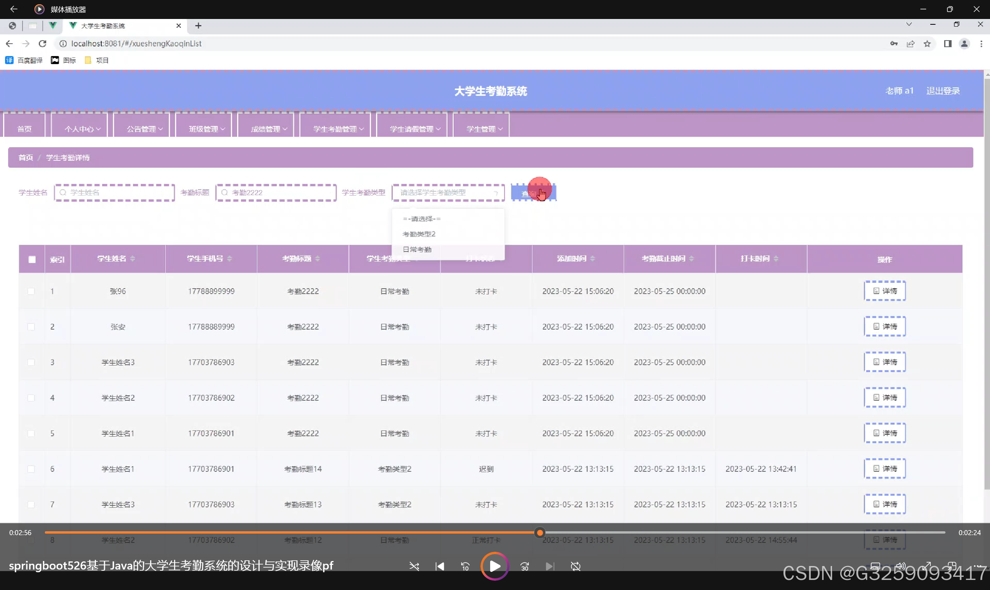Open 详情 button for row 3

tap(884, 362)
